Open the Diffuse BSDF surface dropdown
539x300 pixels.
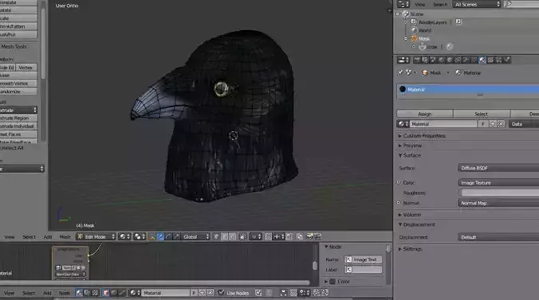498,168
